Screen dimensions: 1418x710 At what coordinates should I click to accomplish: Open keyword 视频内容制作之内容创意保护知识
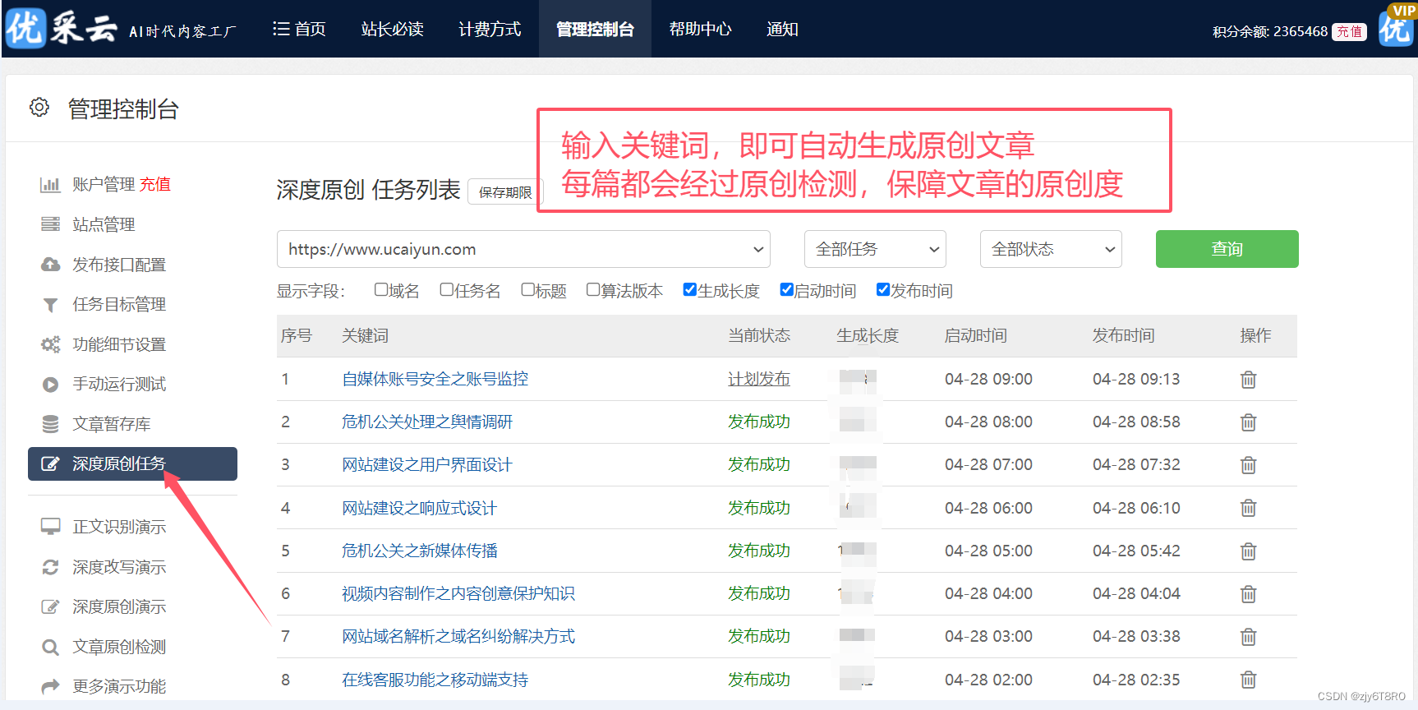(458, 593)
